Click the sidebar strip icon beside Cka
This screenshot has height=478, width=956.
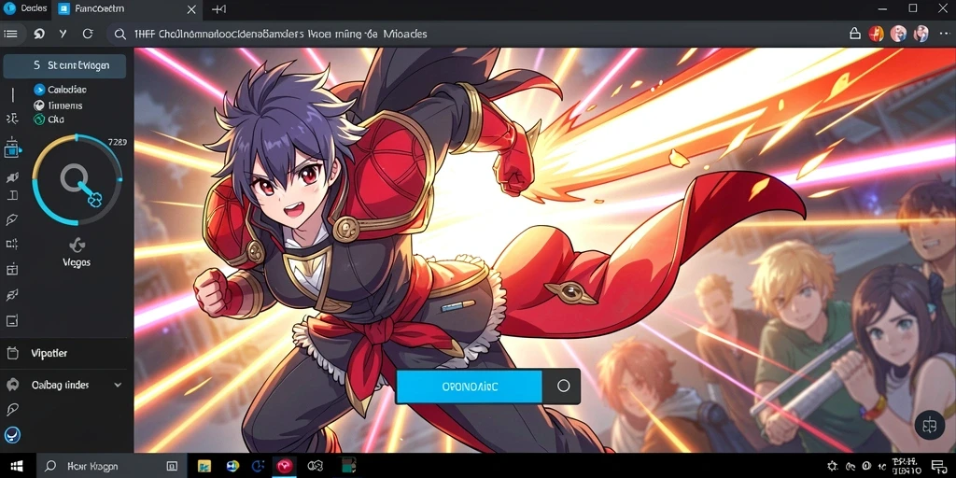(x=11, y=119)
